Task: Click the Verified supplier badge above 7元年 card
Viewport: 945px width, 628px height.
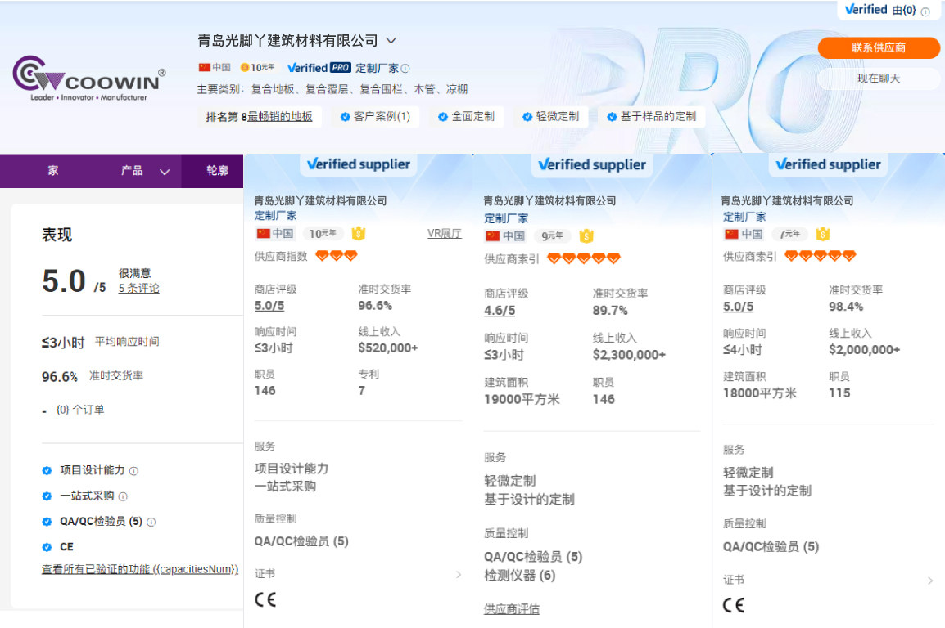Action: click(x=828, y=165)
